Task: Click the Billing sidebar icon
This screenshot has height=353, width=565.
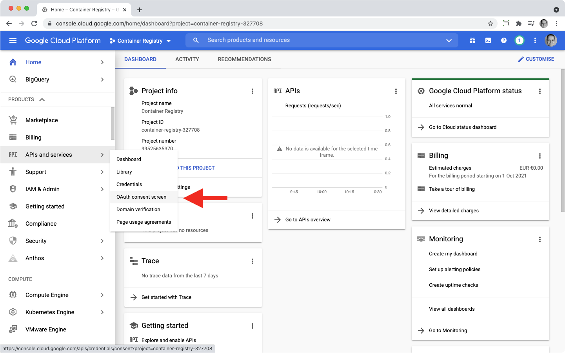Action: (x=13, y=137)
